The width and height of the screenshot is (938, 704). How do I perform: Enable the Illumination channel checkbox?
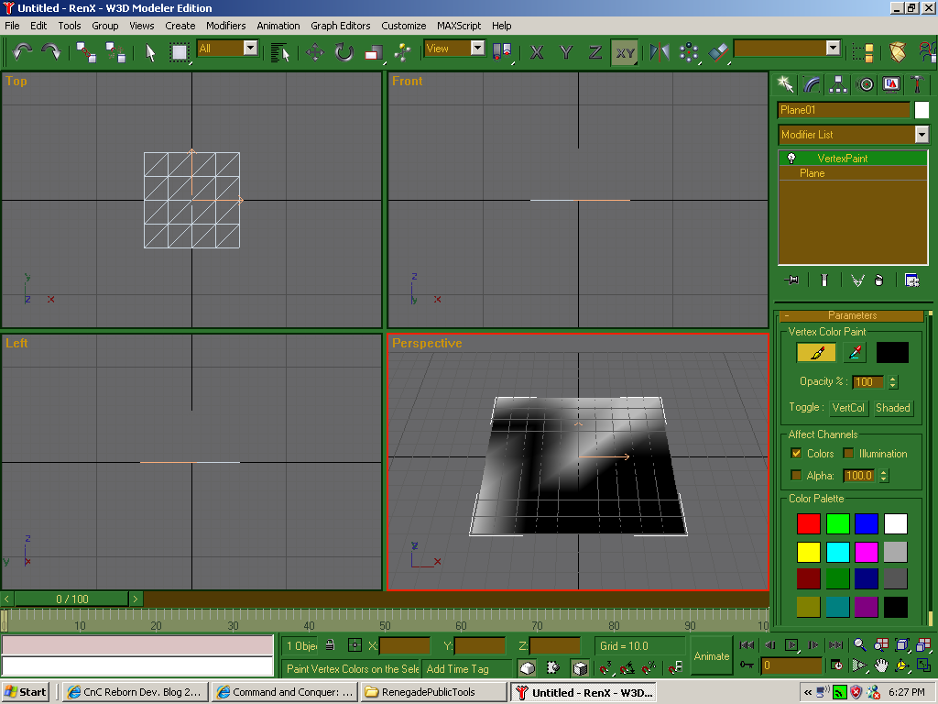pos(848,454)
